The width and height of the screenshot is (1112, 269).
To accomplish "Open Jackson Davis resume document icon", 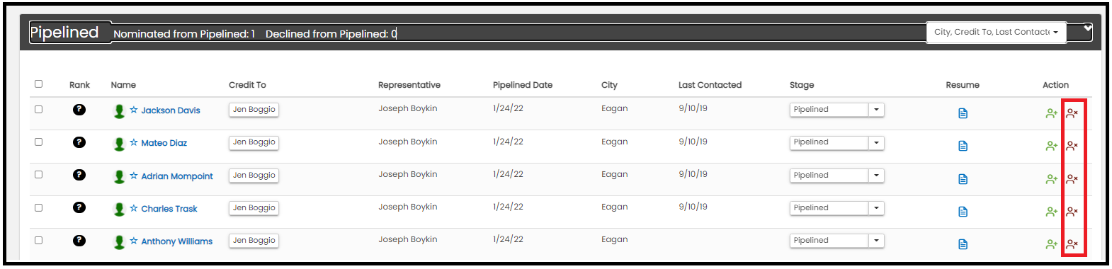I will 963,113.
